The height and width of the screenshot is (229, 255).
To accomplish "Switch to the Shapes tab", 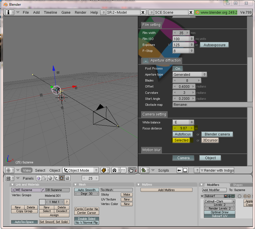I will click(238, 185).
